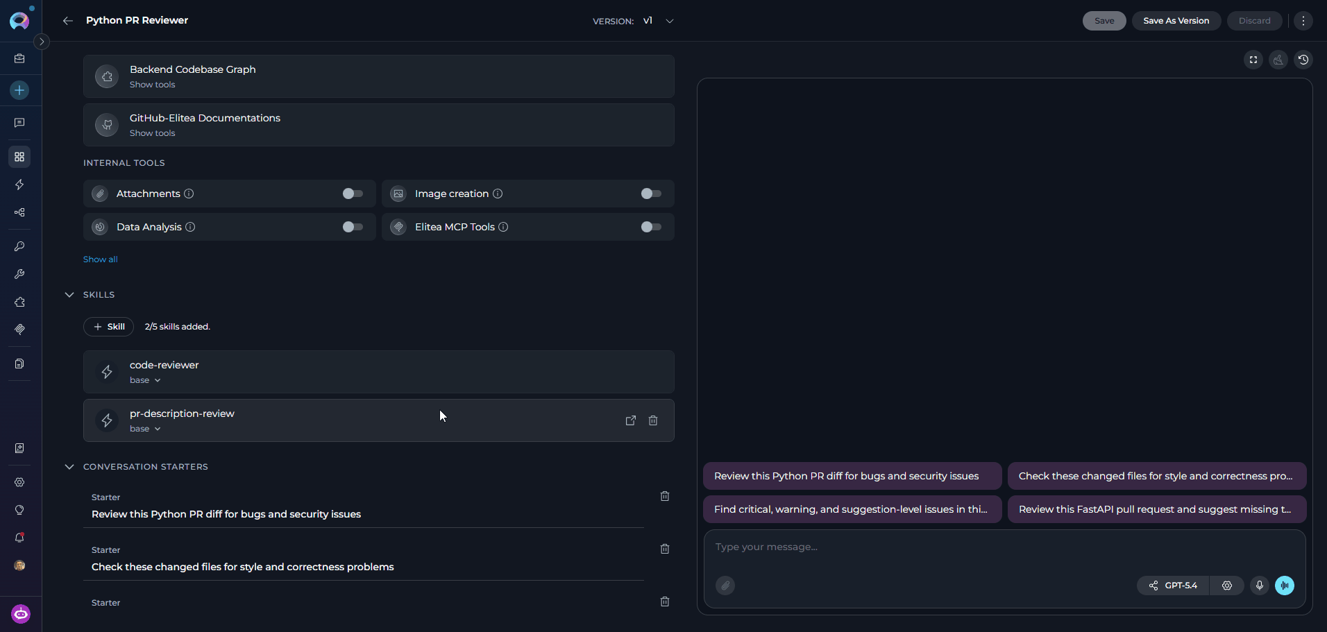Click Data Analysis info icon
Screen dimensions: 1327x632
click(190, 227)
